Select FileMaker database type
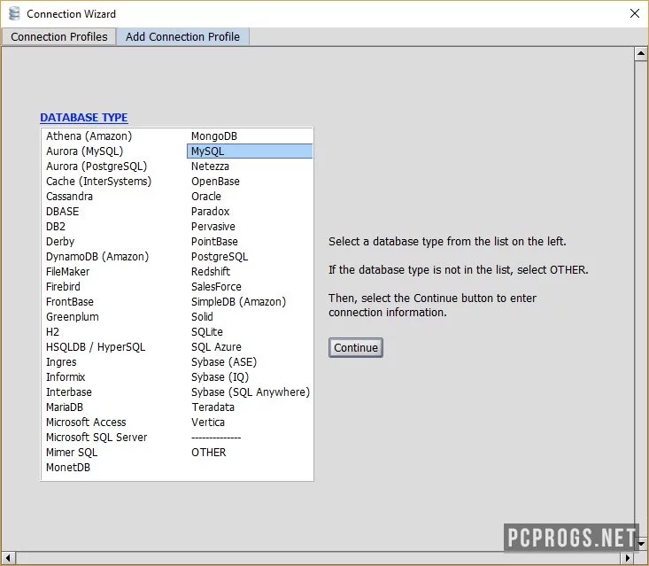The height and width of the screenshot is (566, 649). pyautogui.click(x=67, y=272)
